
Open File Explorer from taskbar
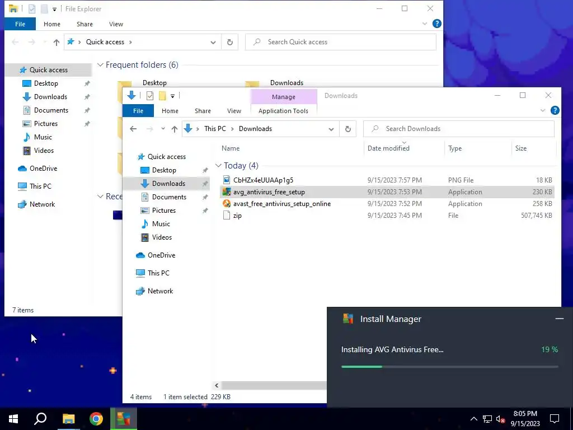coord(68,419)
